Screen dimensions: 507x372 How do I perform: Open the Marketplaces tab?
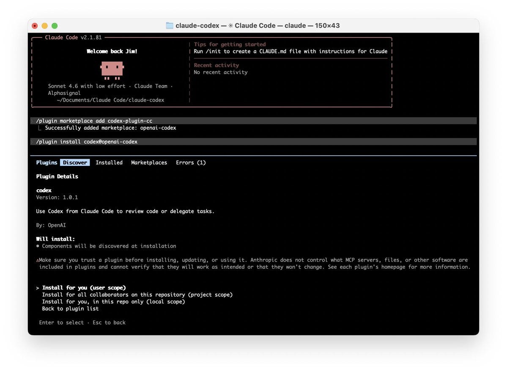point(149,163)
